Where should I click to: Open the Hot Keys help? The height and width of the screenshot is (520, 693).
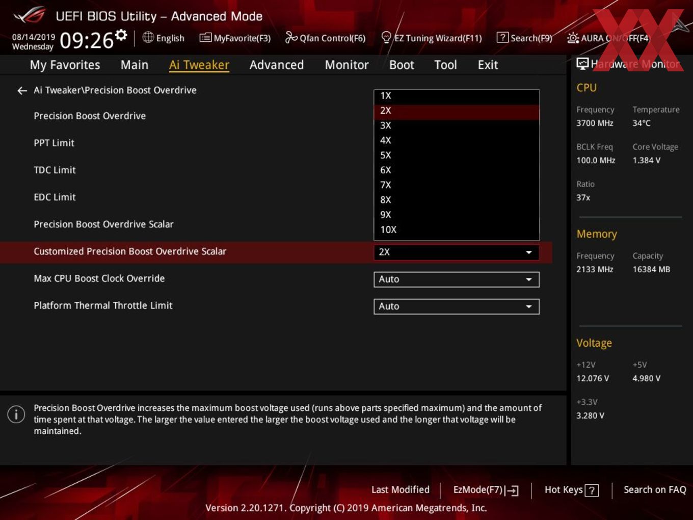pyautogui.click(x=571, y=490)
